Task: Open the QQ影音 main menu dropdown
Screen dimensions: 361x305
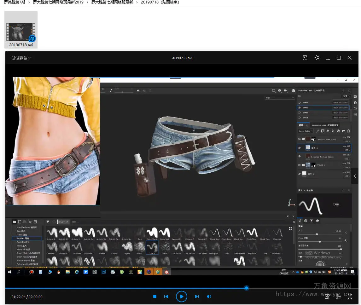Action: [x=21, y=58]
